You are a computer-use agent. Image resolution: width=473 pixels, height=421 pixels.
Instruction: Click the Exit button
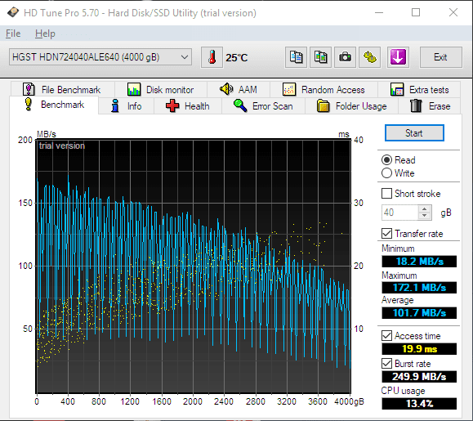tap(440, 57)
